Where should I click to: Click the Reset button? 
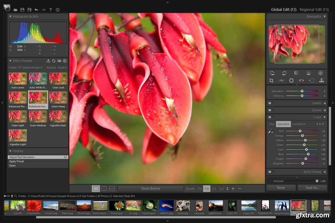tap(281, 188)
